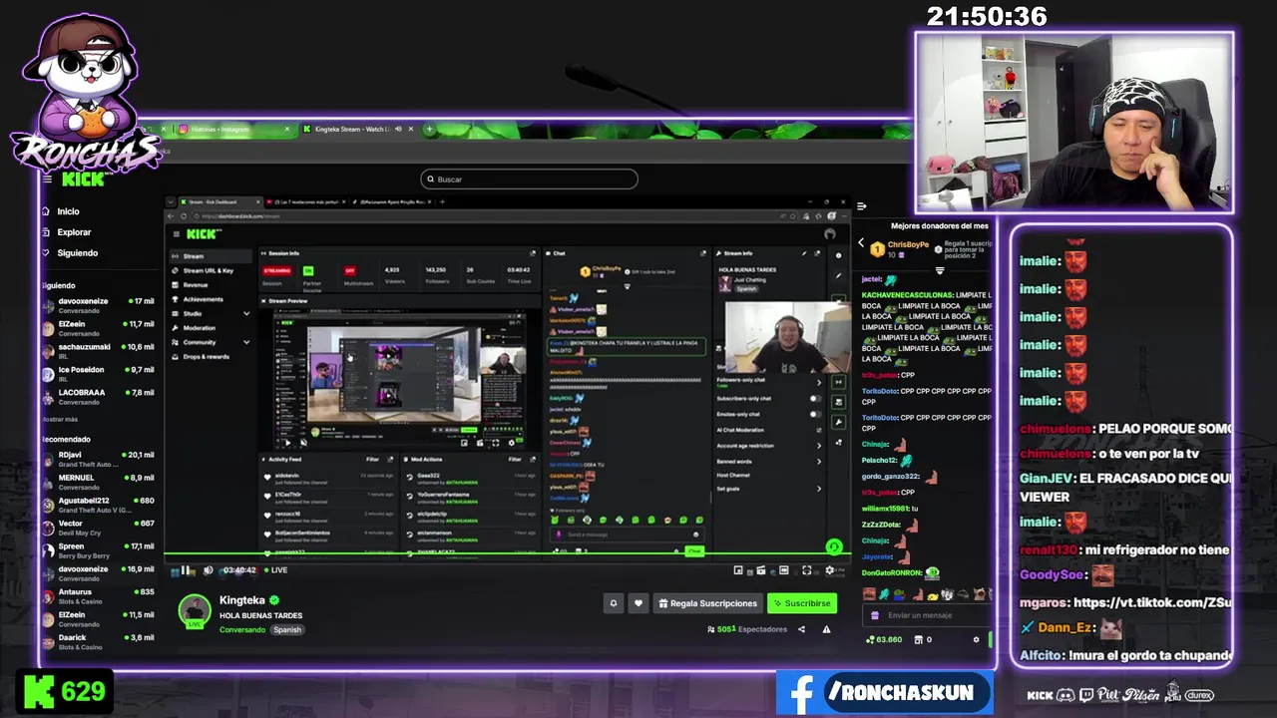Open sachauzumaki channel in Siguiendo list
1277x718 pixels.
(x=98, y=351)
